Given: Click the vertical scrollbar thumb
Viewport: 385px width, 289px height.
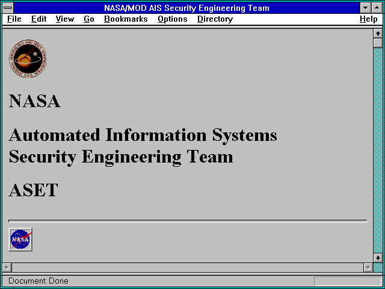Looking at the screenshot, I should click(378, 43).
